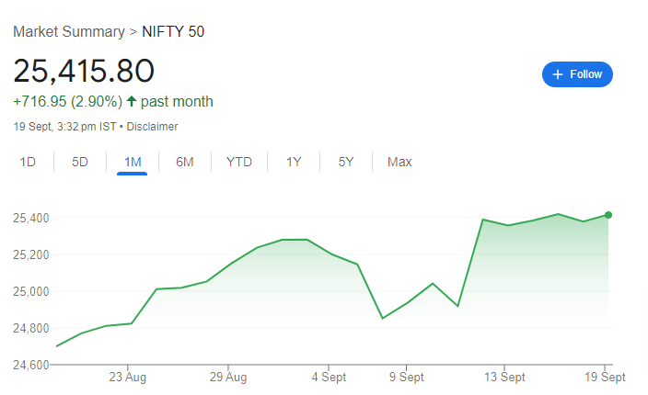
Task: Click the 25,415.80 price value
Action: 83,71
